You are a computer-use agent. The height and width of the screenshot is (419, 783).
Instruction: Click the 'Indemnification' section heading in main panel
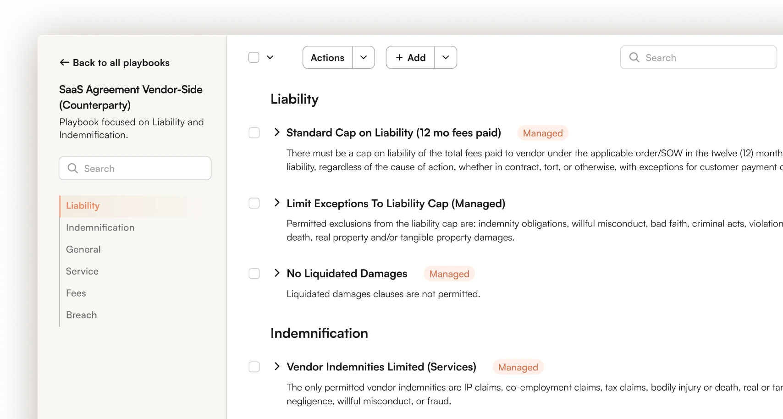(x=319, y=333)
